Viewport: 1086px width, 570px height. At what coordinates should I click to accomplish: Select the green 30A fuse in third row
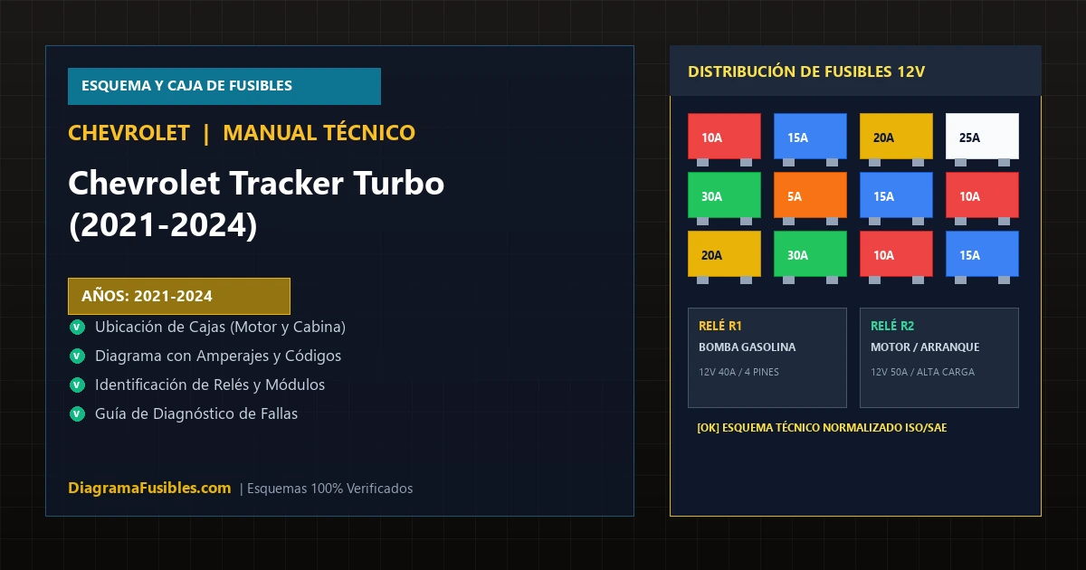[x=810, y=254]
